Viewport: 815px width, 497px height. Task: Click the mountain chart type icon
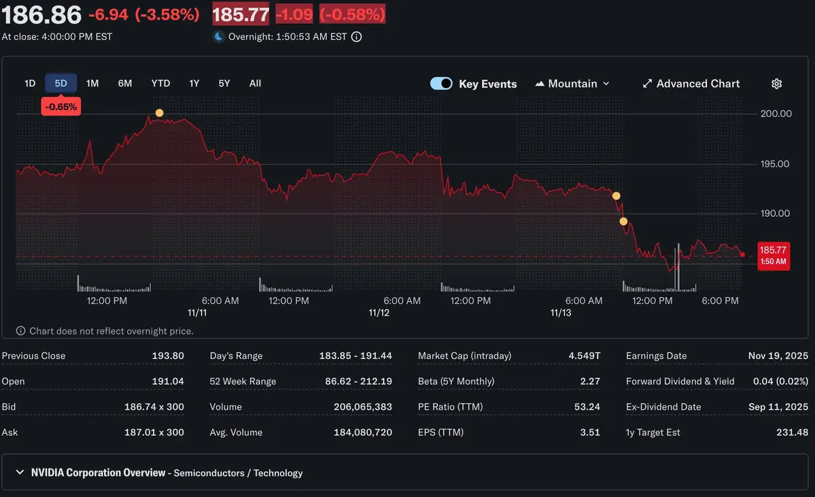coord(540,84)
